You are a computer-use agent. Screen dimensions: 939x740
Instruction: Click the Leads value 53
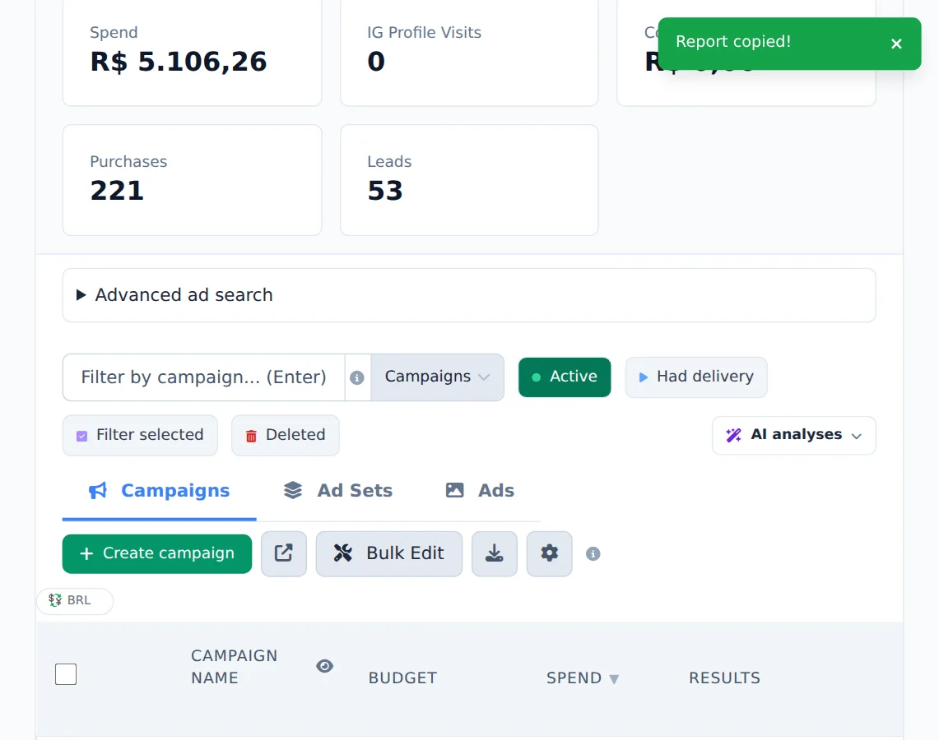coord(385,191)
